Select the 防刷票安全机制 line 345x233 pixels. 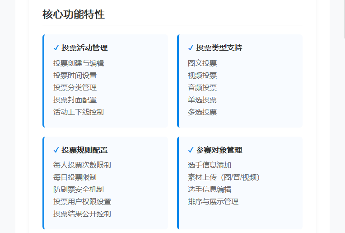click(79, 190)
